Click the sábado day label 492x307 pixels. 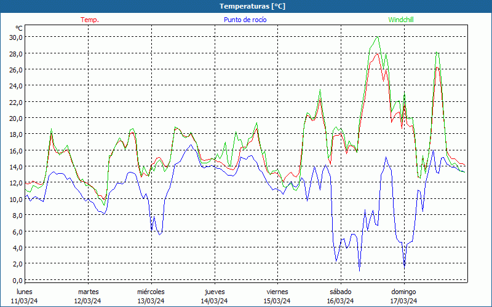coord(341,292)
